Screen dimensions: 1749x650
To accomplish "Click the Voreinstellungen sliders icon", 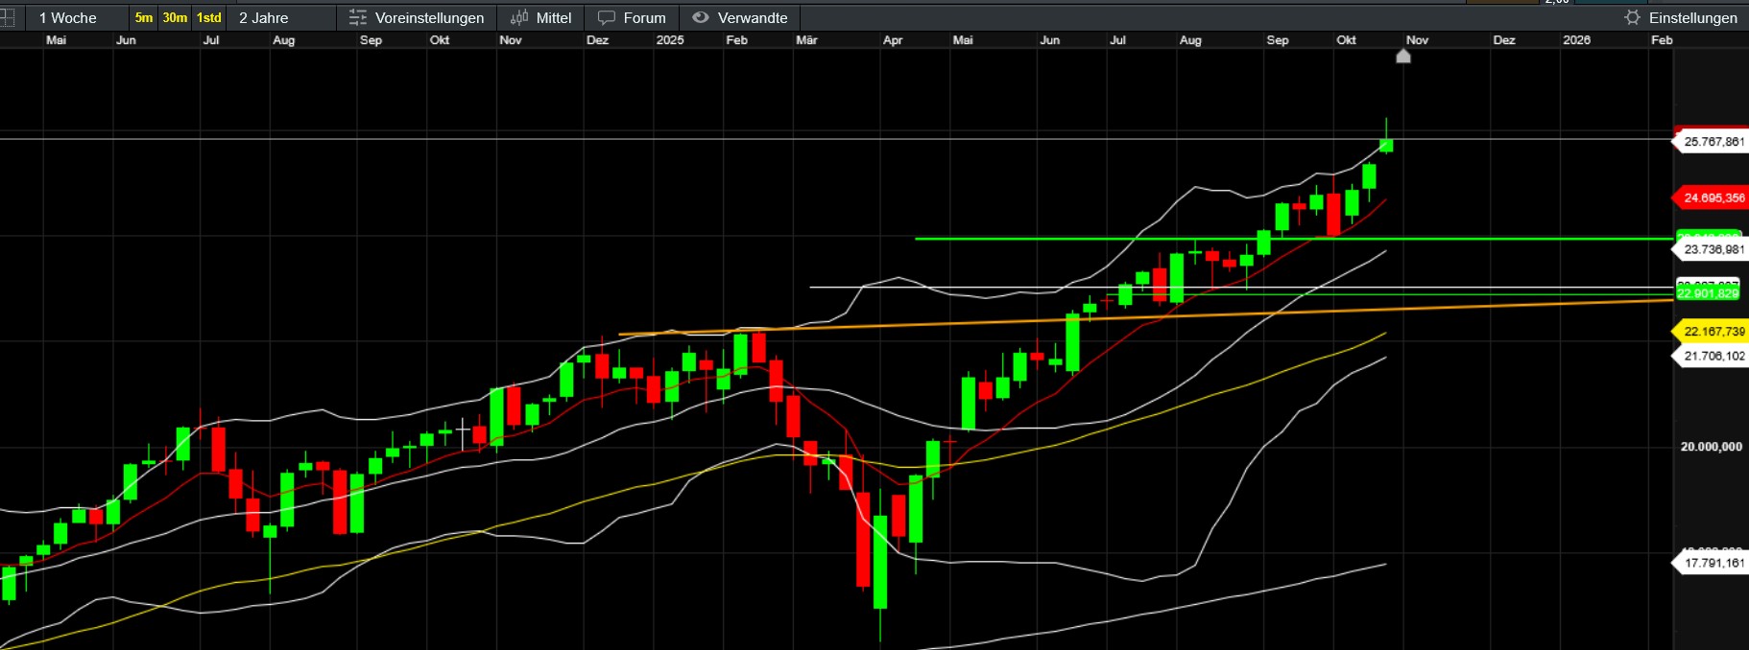I will 358,18.
